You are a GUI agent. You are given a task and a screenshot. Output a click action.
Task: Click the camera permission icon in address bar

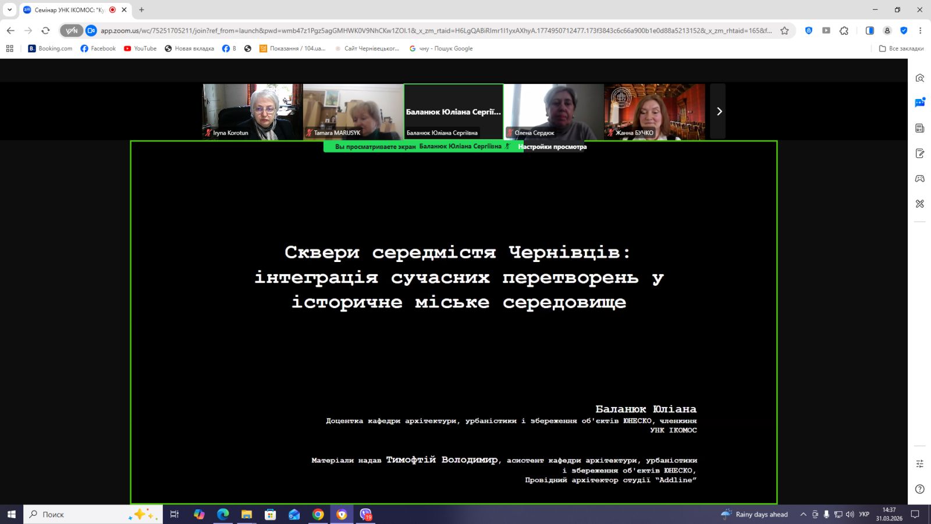click(x=91, y=31)
